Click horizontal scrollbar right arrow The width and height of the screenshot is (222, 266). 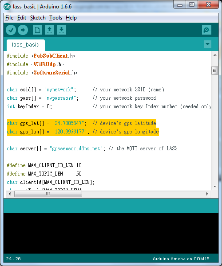(x=207, y=194)
